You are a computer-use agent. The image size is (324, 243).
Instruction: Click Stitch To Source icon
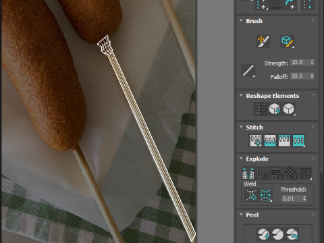point(284,140)
